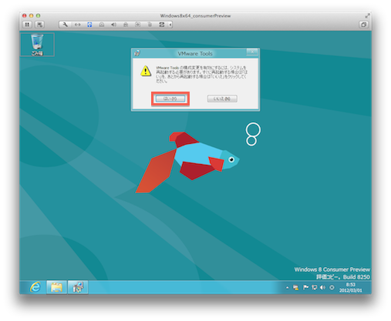This screenshot has height=321, width=391.
Task: Click the camera device icon in VMware toolbar
Action: tap(138, 25)
